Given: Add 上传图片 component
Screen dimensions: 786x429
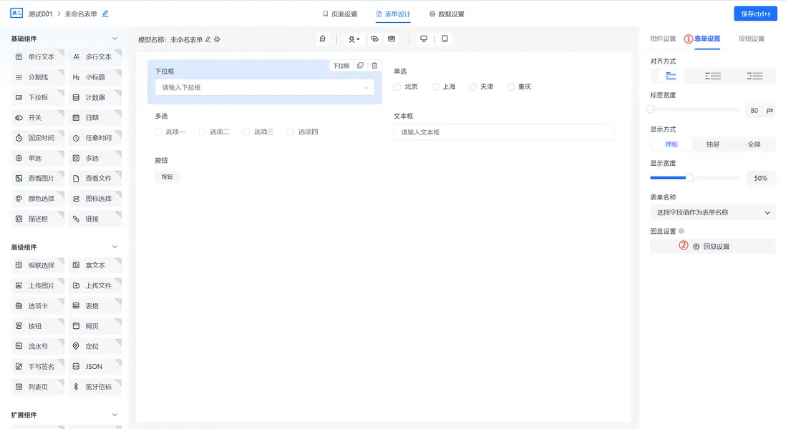Looking at the screenshot, I should (x=38, y=286).
